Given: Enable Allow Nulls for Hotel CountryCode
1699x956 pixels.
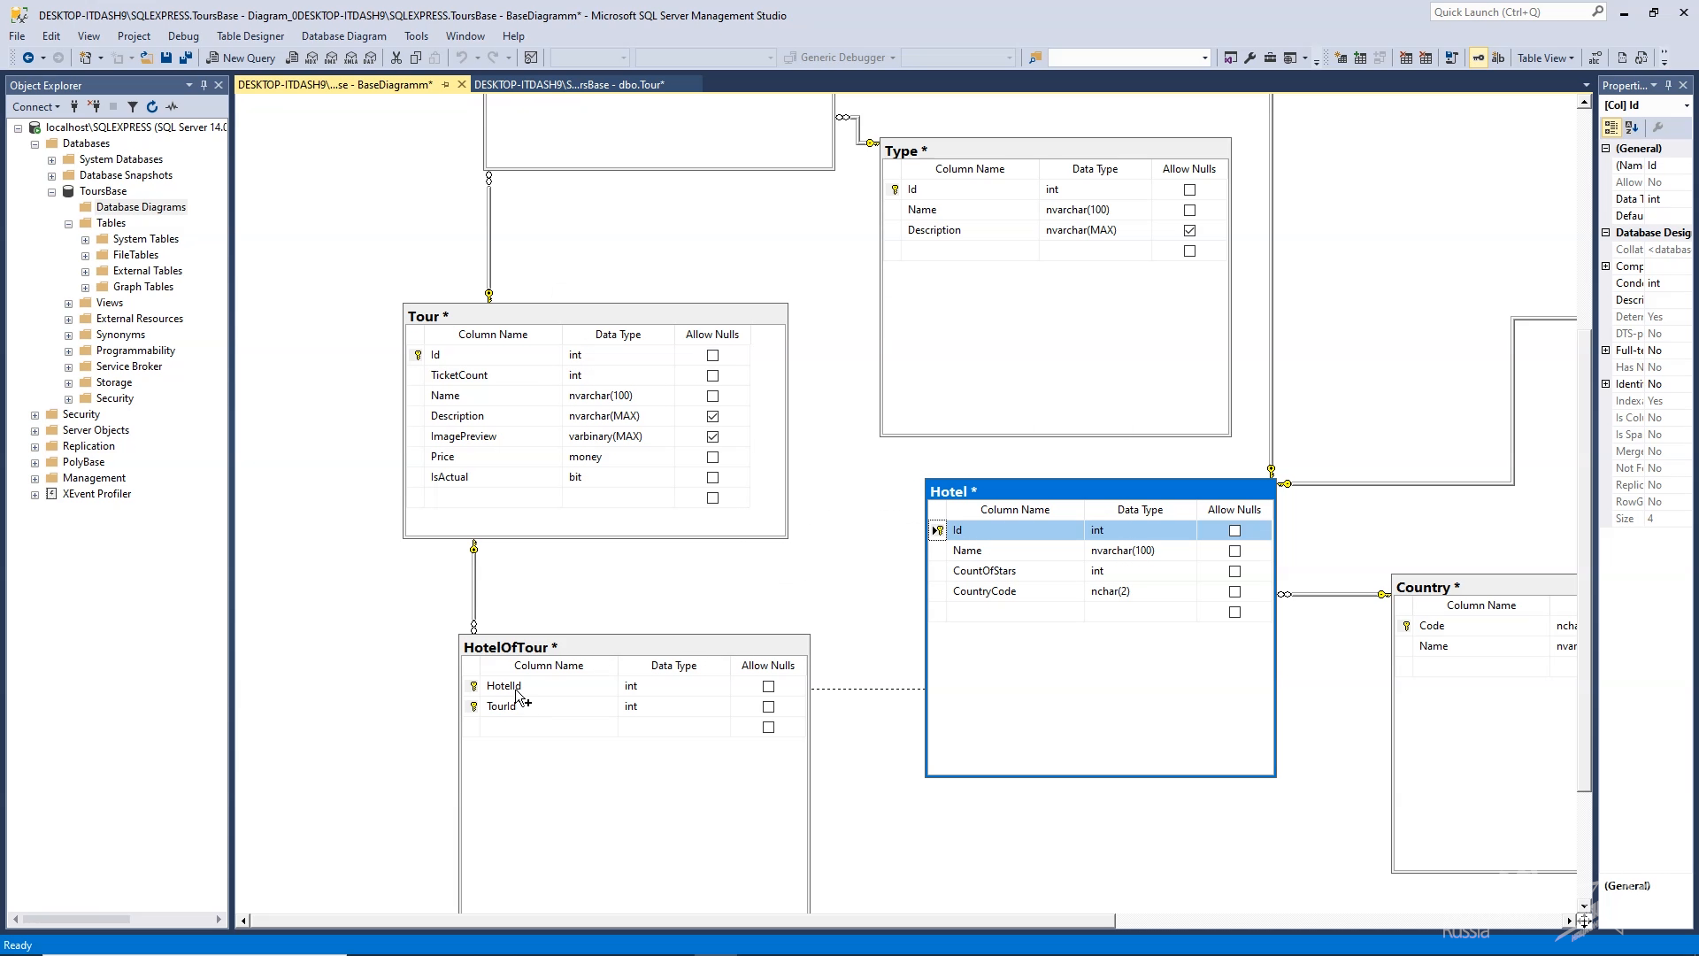Looking at the screenshot, I should pos(1234,590).
